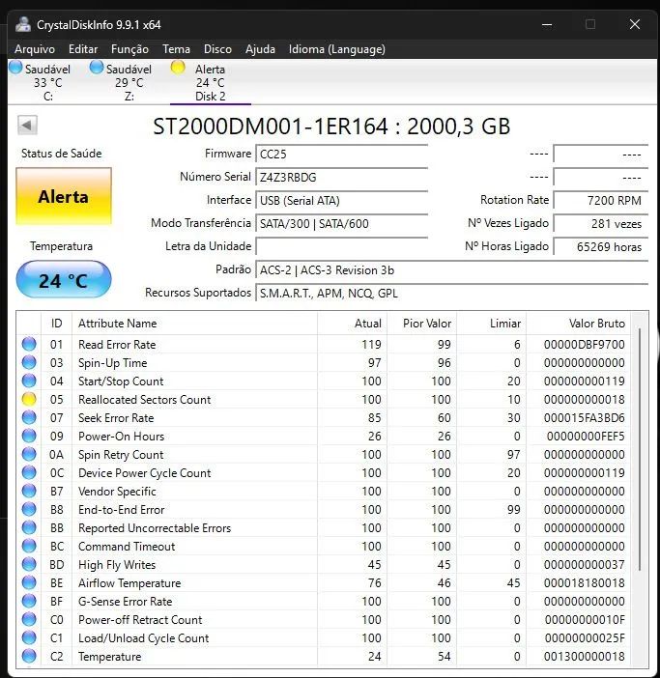Click the CrystalDiskInfo app icon in title bar
This screenshot has width=660, height=678.
coord(23,25)
